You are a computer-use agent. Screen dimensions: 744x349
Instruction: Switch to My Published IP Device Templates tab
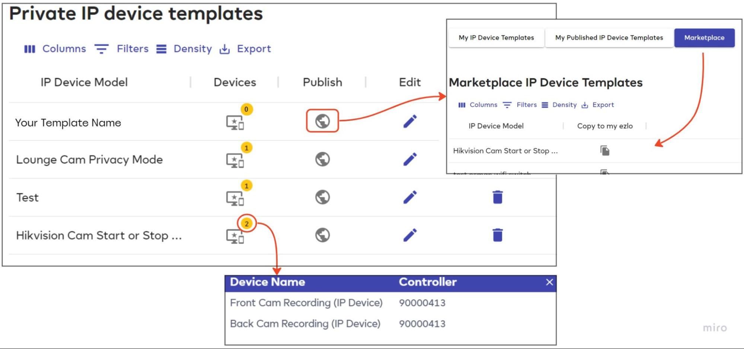click(x=609, y=38)
